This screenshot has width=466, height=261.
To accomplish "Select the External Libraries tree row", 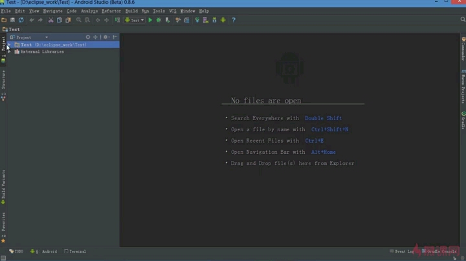I will click(x=63, y=52).
